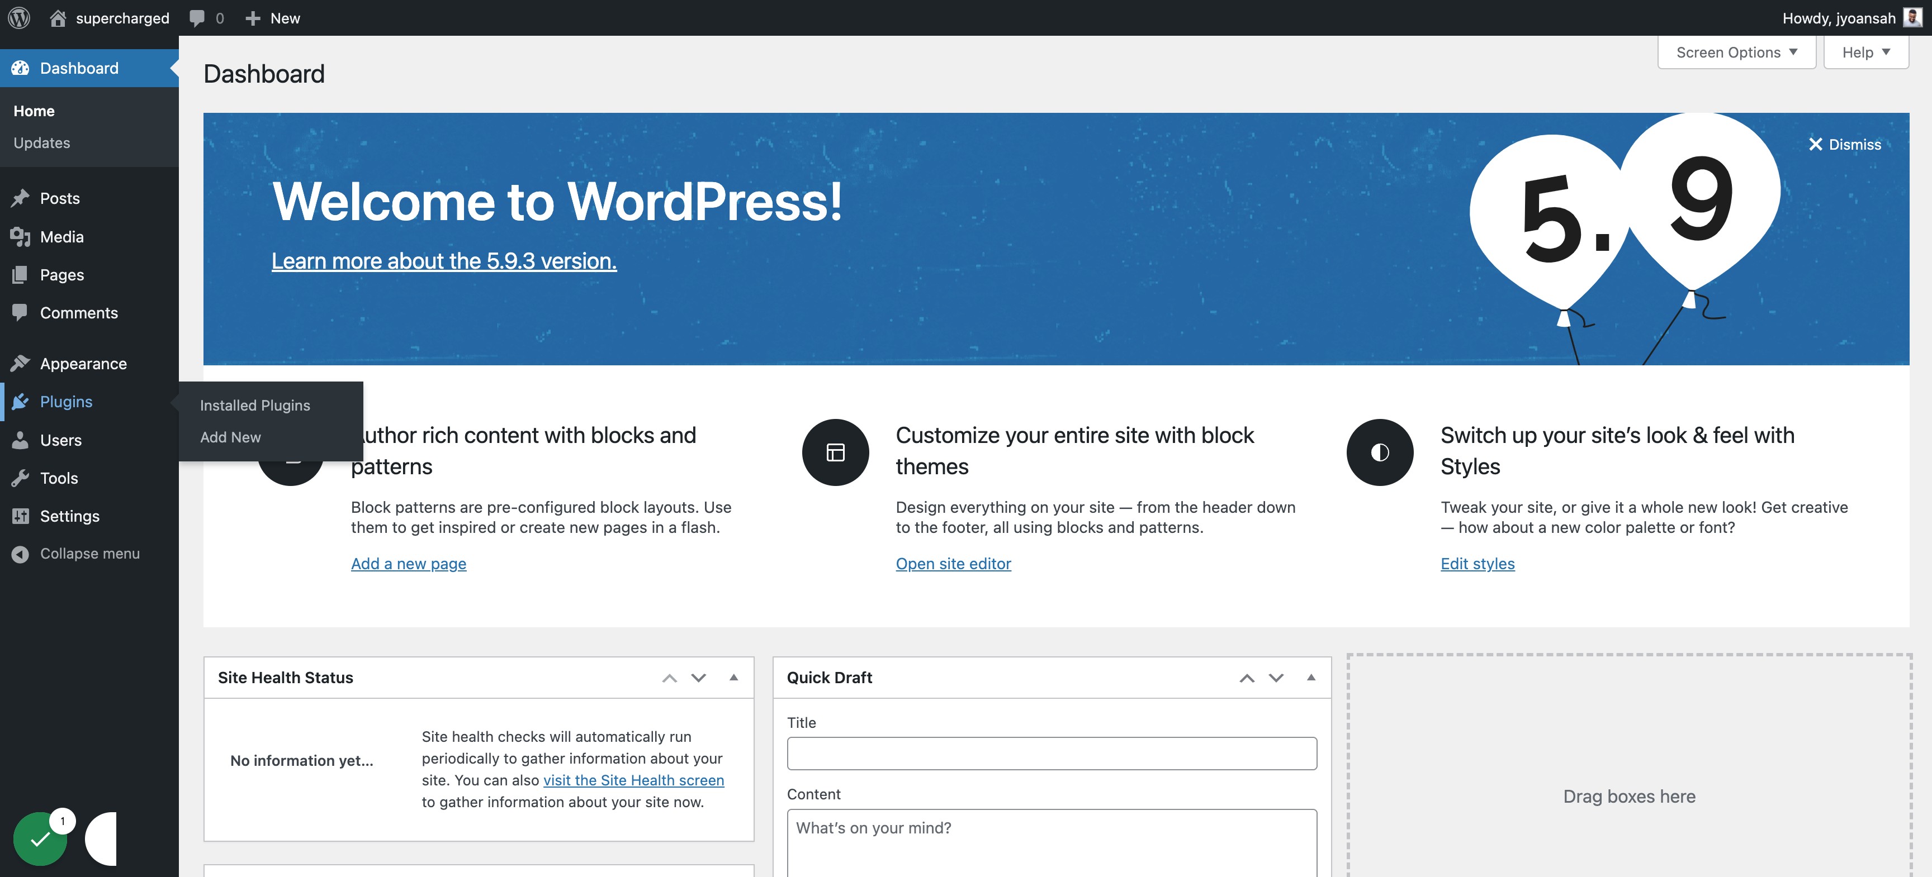Click the Appearance brush icon

point(20,364)
